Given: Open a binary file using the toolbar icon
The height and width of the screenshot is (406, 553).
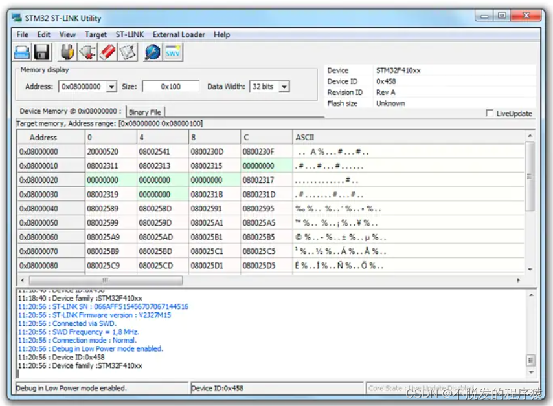Looking at the screenshot, I should coord(21,51).
